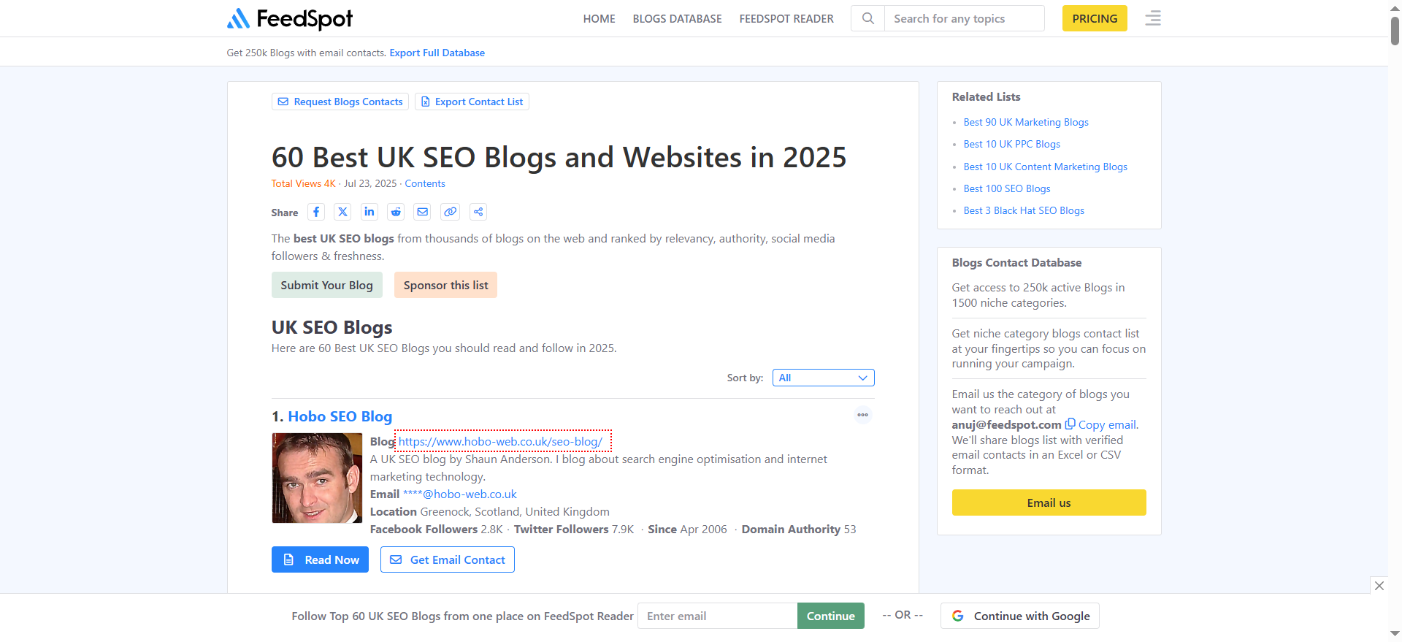Click the generic share icon
Image resolution: width=1402 pixels, height=642 pixels.
pos(478,212)
